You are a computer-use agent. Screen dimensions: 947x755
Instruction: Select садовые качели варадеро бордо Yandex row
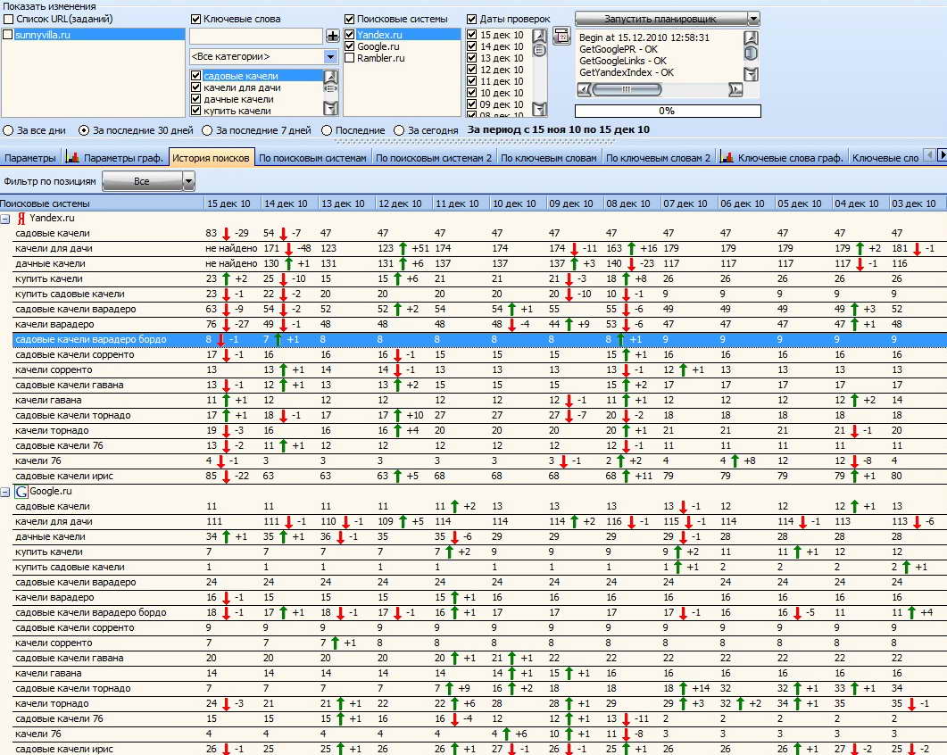[x=479, y=339]
